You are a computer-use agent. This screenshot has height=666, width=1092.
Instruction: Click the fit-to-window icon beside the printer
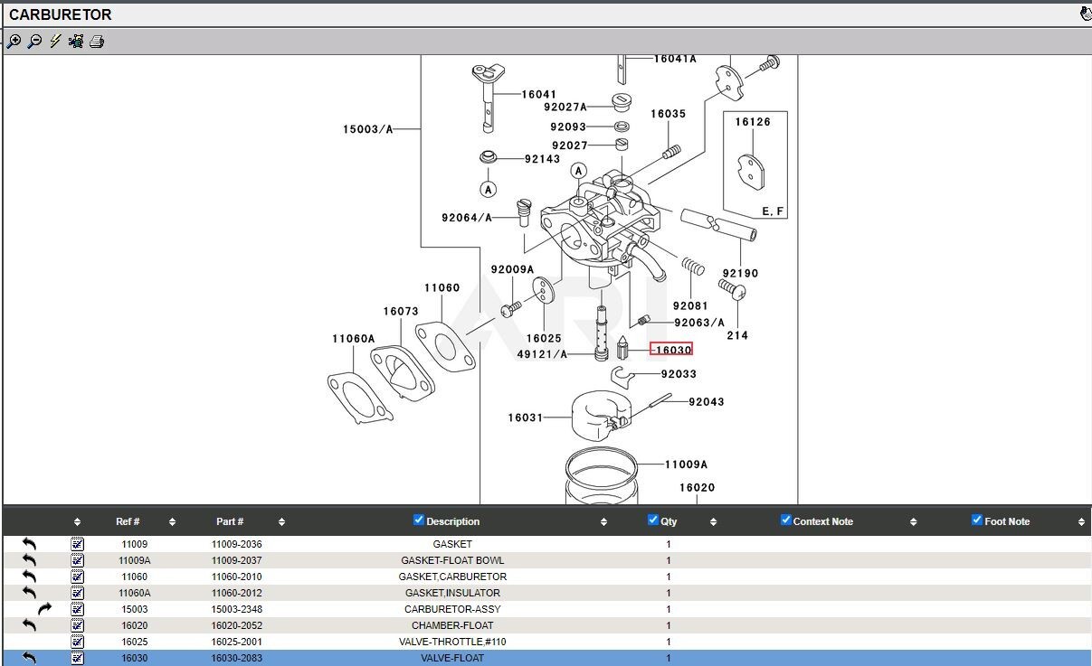coord(76,42)
